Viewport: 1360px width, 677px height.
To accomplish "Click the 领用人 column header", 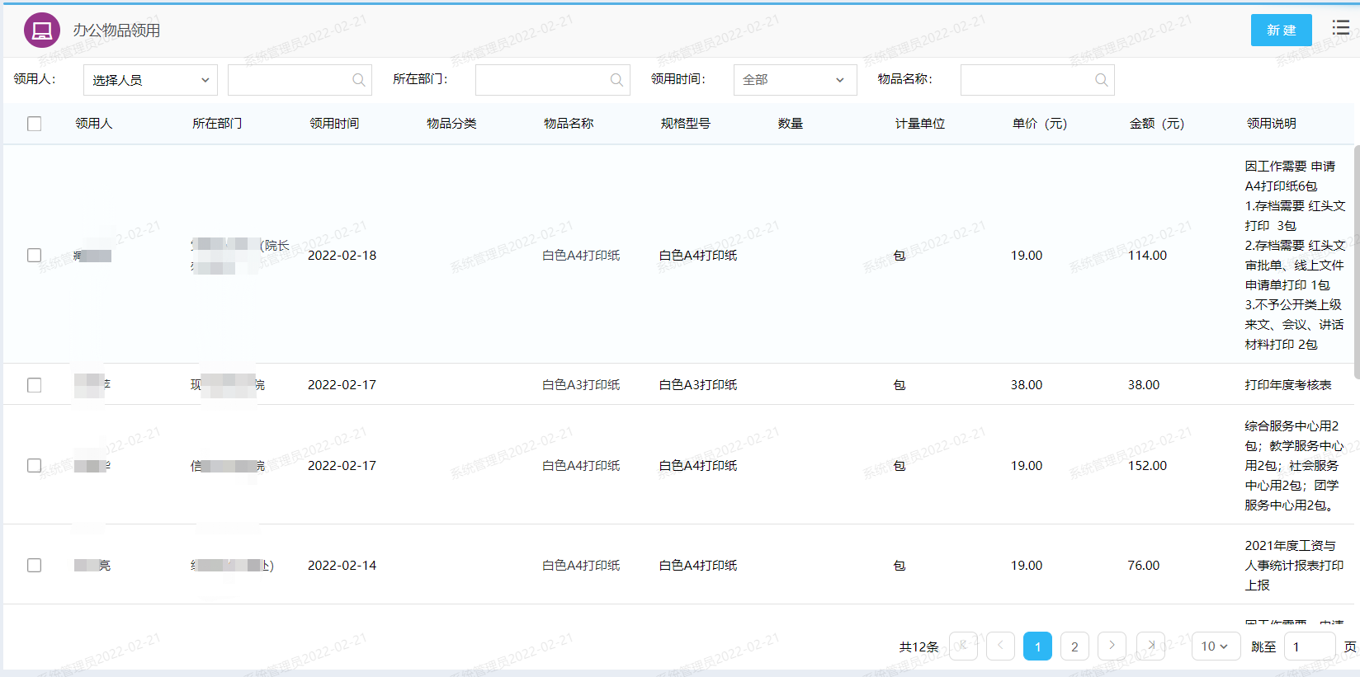I will 94,124.
